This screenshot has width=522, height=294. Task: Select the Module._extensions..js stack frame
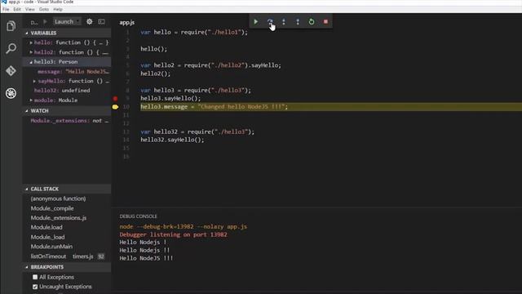pos(67,218)
